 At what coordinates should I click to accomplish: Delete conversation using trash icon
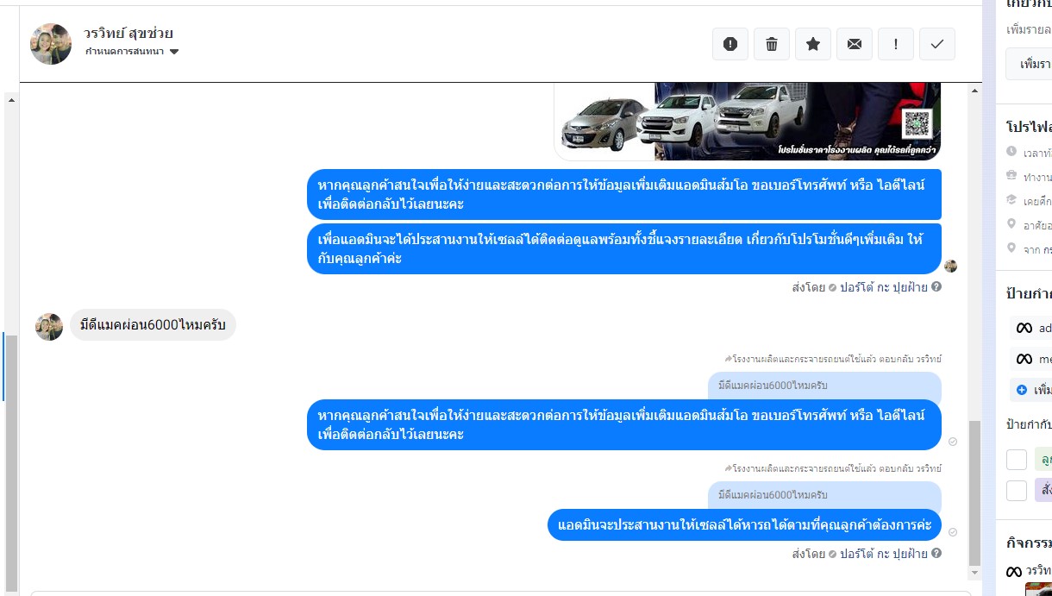coord(772,44)
